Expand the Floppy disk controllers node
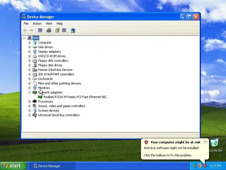 coord(30,61)
